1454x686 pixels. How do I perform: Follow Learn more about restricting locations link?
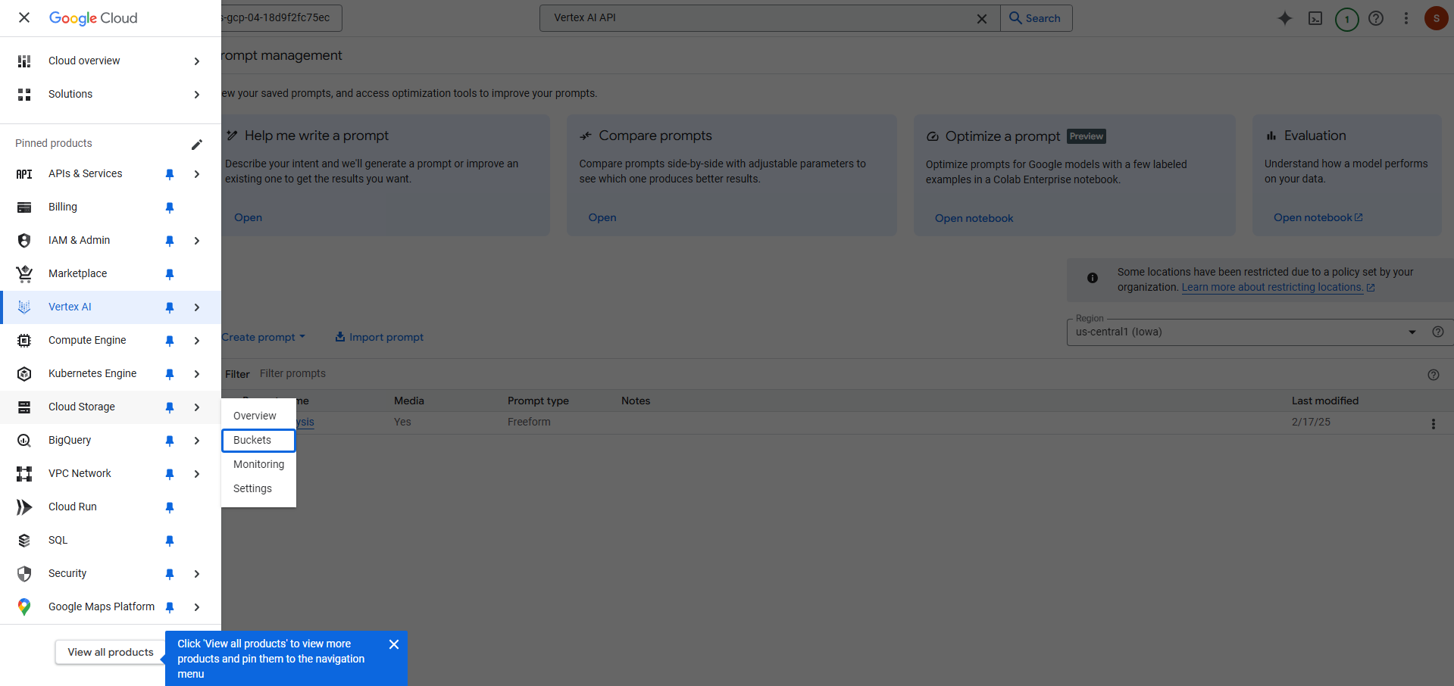1278,288
